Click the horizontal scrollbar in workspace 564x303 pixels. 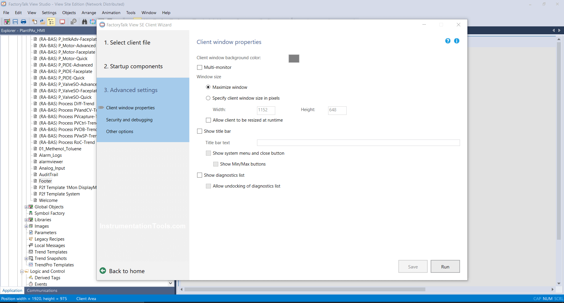305,289
